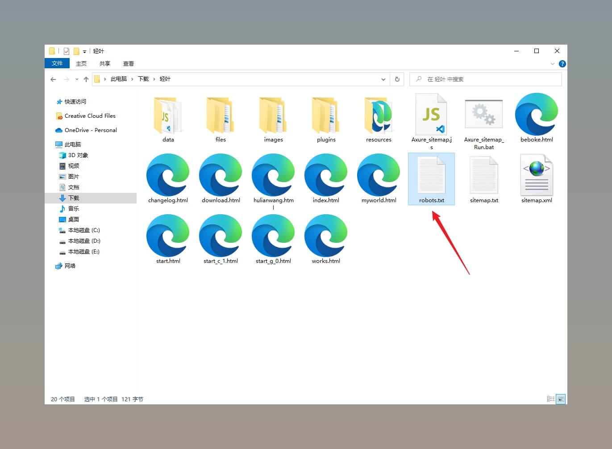Select index.html file icon
Image resolution: width=612 pixels, height=449 pixels.
[x=326, y=175]
